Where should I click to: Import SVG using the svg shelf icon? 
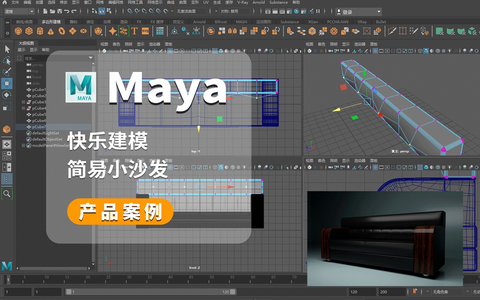pos(145,31)
